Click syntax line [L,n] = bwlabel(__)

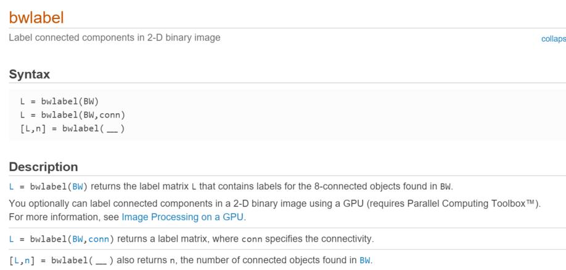click(73, 128)
